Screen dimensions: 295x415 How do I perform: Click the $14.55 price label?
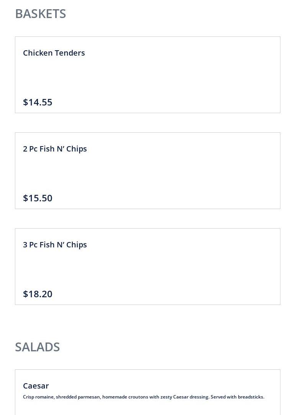click(38, 102)
